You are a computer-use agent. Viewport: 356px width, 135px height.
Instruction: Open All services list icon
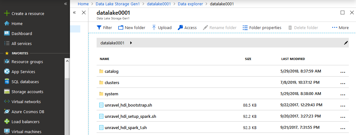coord(7,43)
